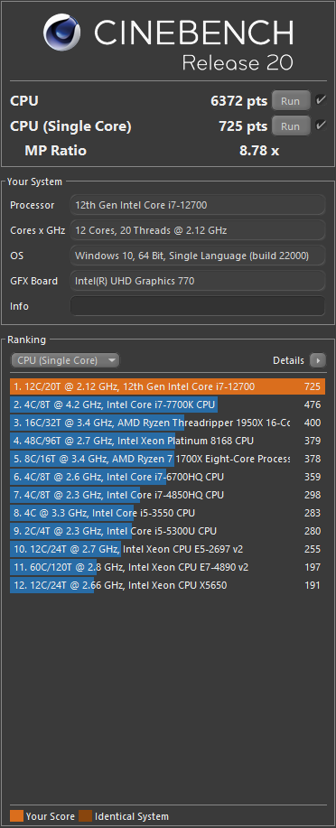The image size is (336, 828).
Task: Click the brown Identical System legend swatch
Action: (x=85, y=816)
